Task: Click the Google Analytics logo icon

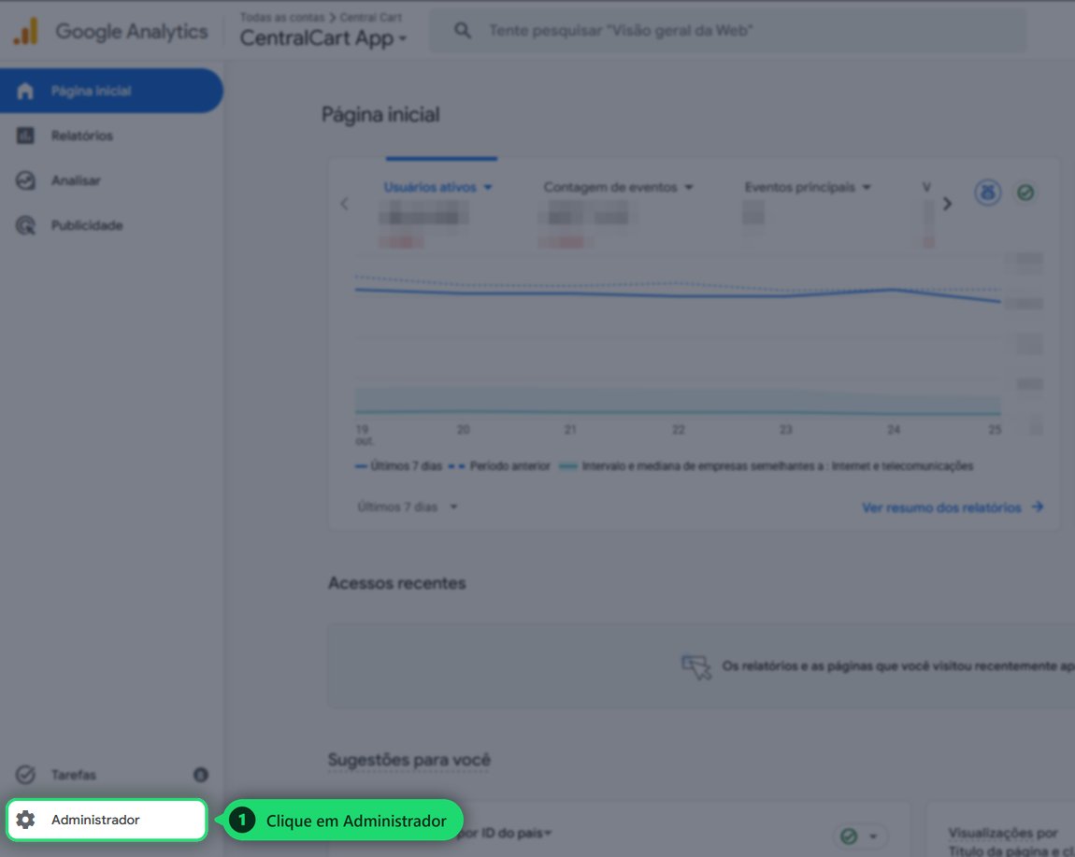Action: coord(25,32)
